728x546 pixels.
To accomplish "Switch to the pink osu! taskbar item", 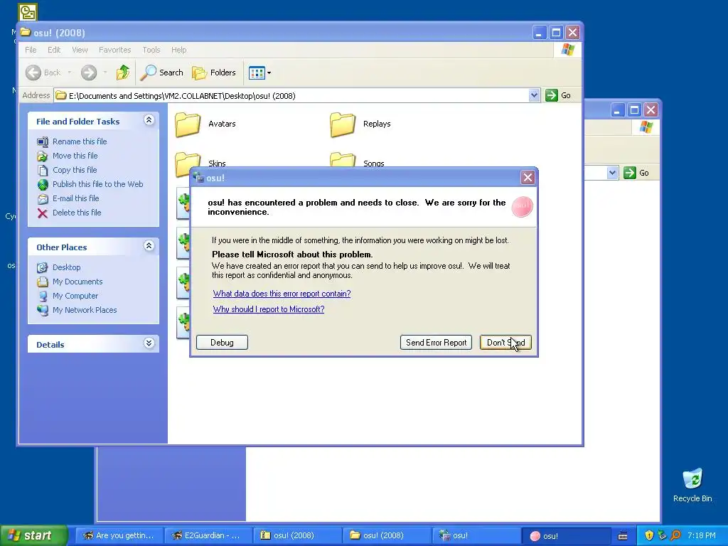I will (567, 535).
